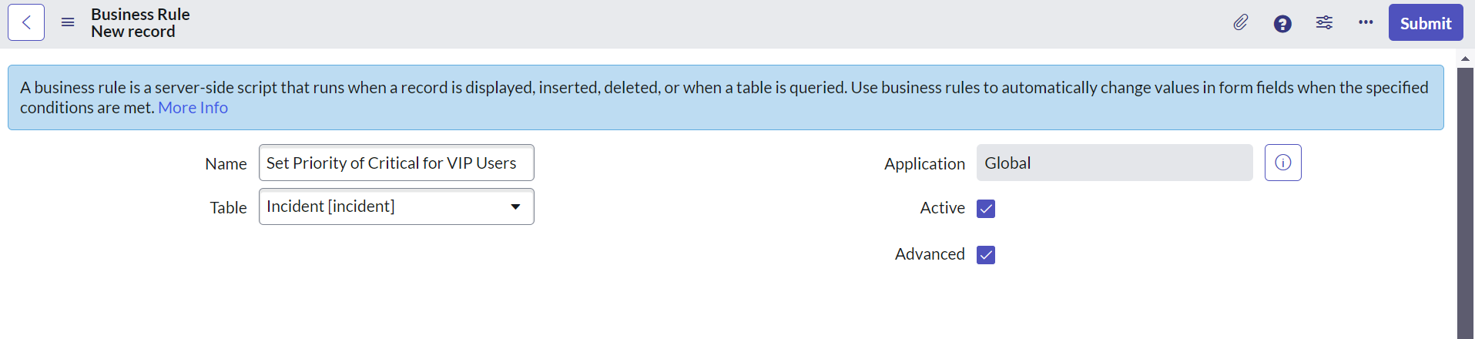Click the scrollbar up arrow
Screen dimensions: 1475x339
(1465, 59)
